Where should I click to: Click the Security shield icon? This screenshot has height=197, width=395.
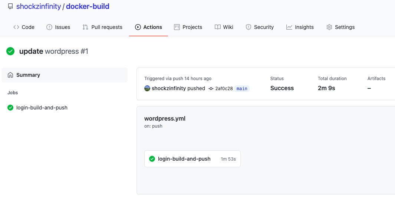pyautogui.click(x=248, y=27)
